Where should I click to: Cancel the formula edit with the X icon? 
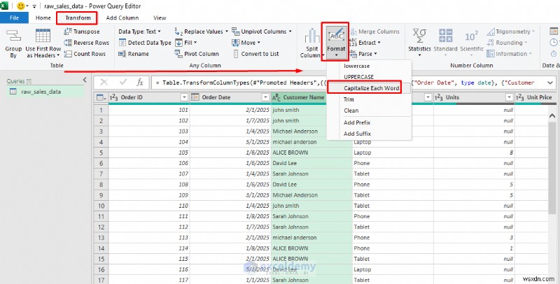[104, 83]
